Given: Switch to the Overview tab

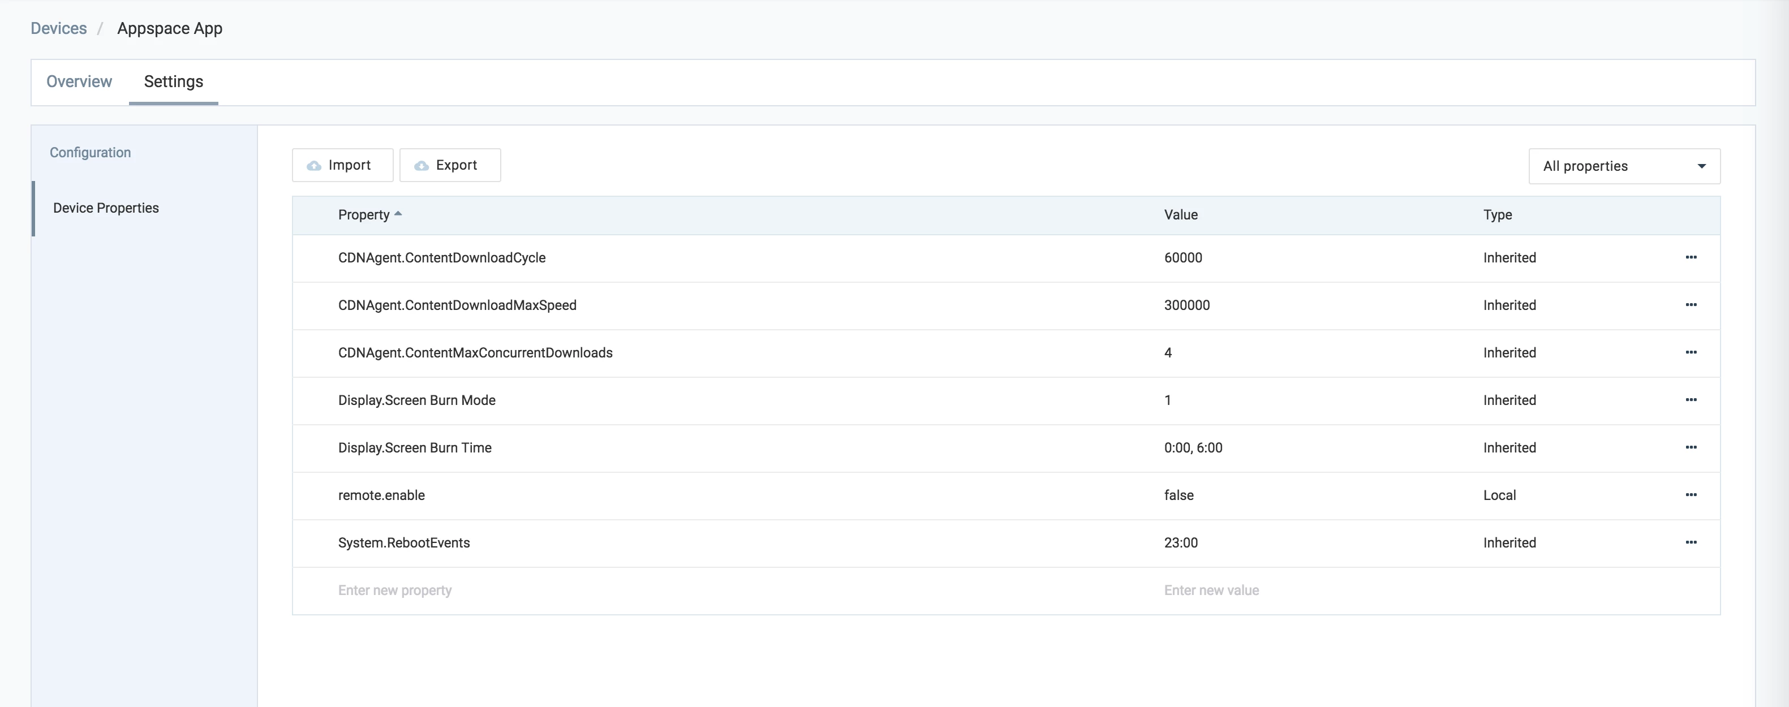Looking at the screenshot, I should pyautogui.click(x=79, y=82).
